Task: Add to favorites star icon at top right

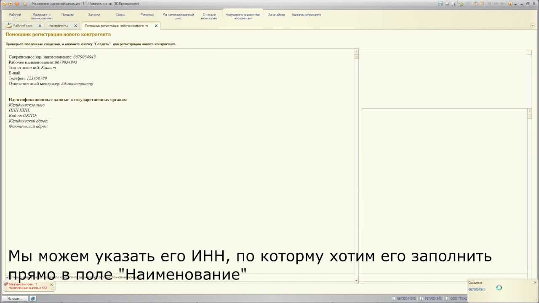Action: point(462,4)
